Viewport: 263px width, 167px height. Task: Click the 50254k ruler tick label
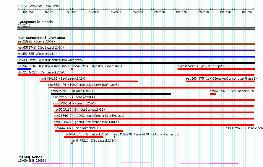click(116, 12)
